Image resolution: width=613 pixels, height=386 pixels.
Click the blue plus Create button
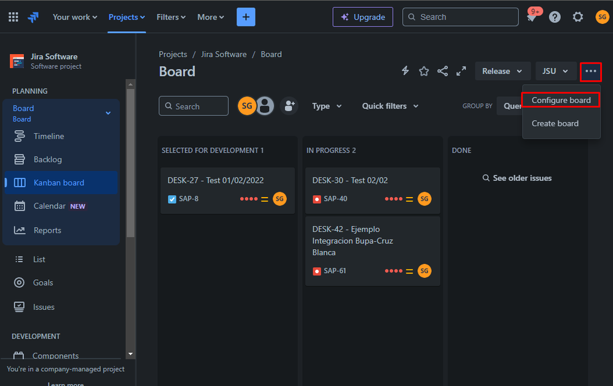(246, 17)
